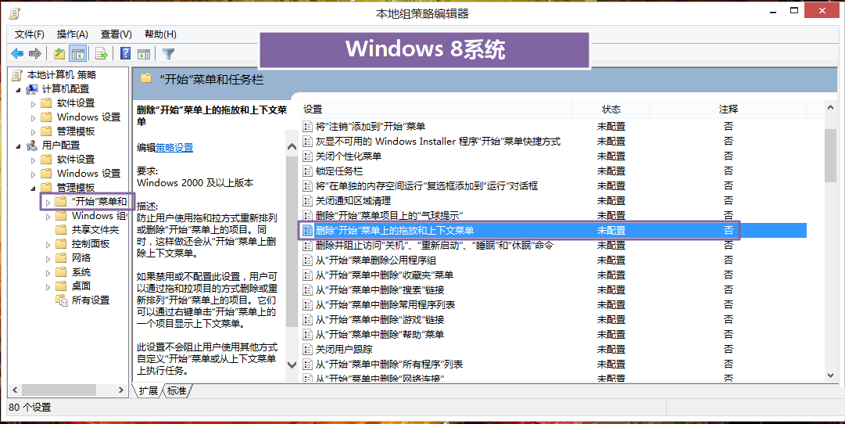Open the 帮助(H) menu

[x=160, y=34]
